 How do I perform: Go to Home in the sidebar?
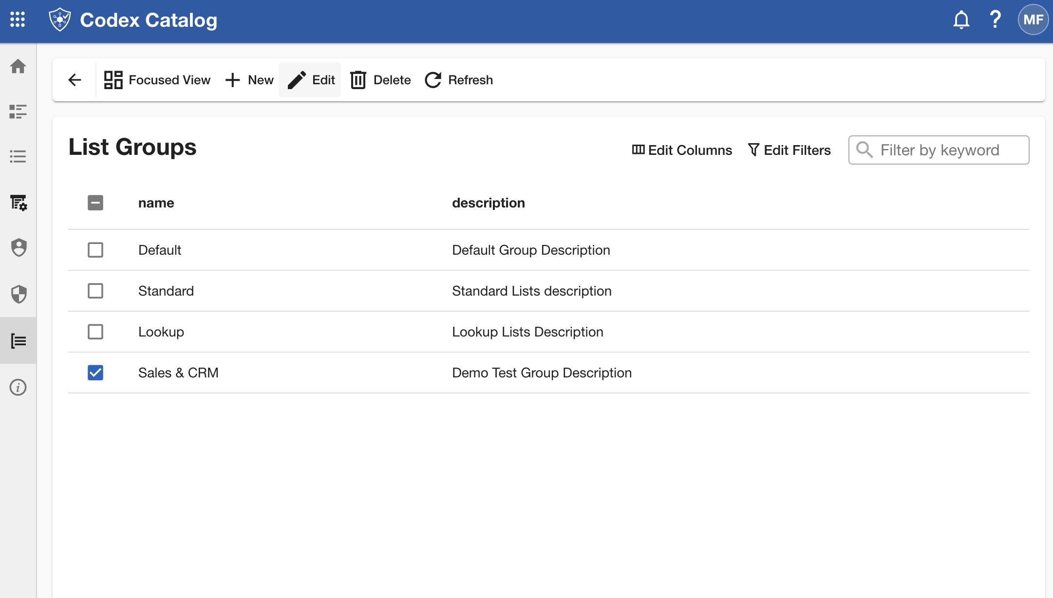(x=18, y=66)
